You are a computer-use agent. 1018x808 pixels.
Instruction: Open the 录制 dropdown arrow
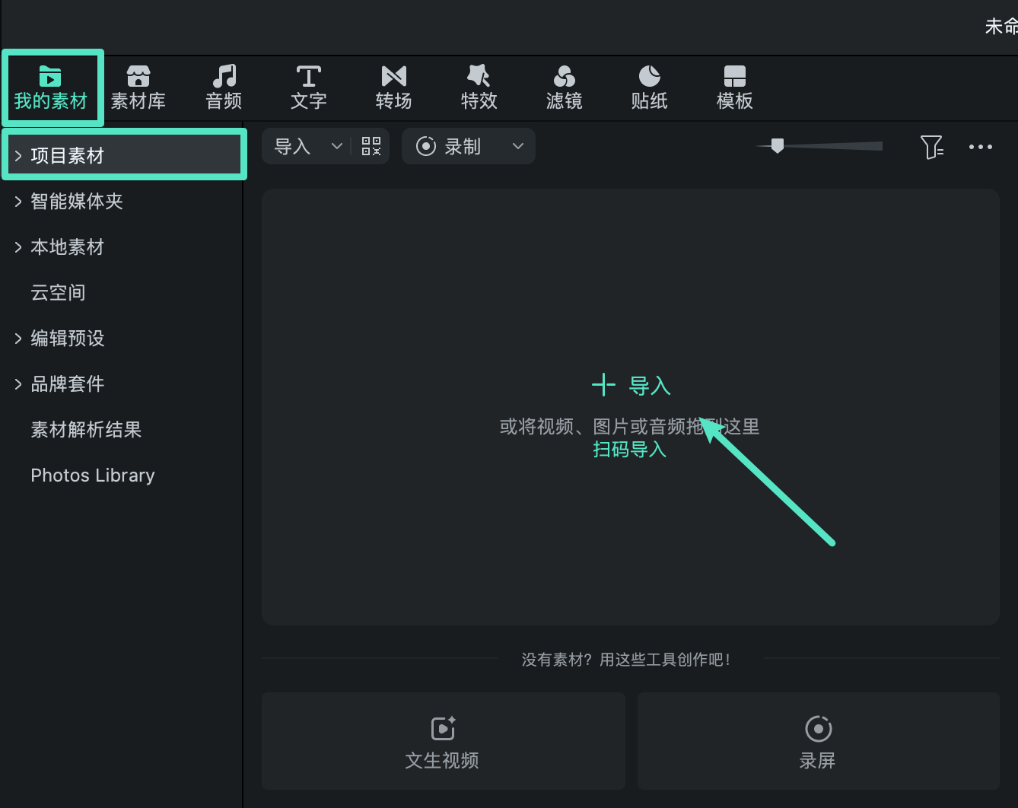[x=518, y=146]
